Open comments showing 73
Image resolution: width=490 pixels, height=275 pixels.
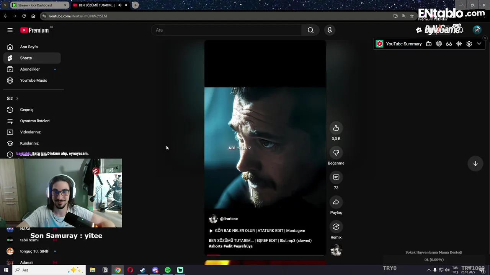pyautogui.click(x=336, y=177)
